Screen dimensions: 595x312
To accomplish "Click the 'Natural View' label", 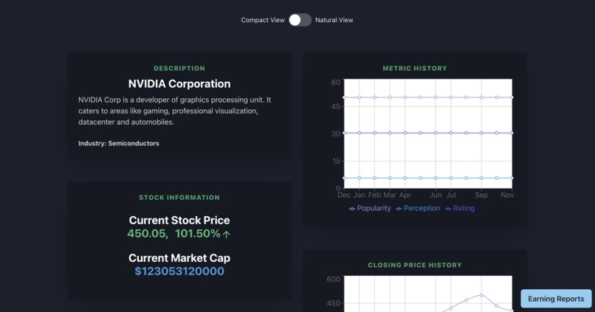I will [334, 20].
